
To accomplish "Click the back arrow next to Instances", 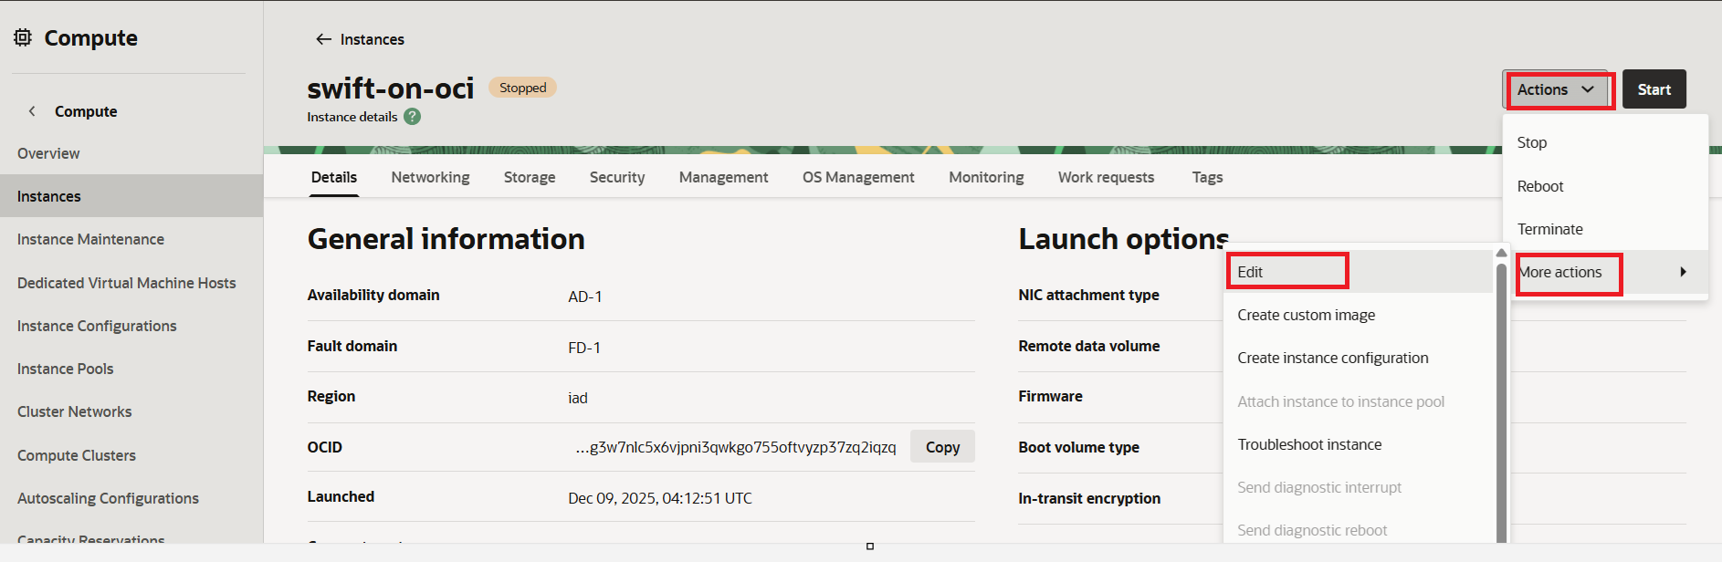I will click(x=323, y=39).
